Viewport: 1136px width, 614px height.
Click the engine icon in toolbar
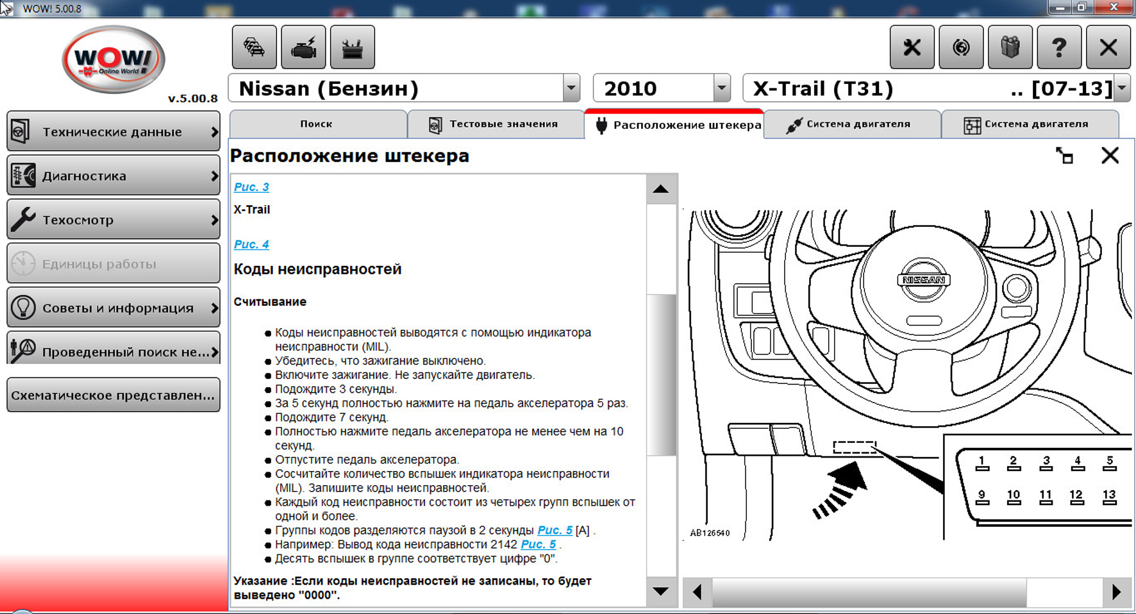pyautogui.click(x=303, y=47)
